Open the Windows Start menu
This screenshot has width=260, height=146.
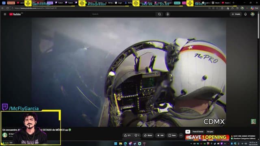point(115,144)
